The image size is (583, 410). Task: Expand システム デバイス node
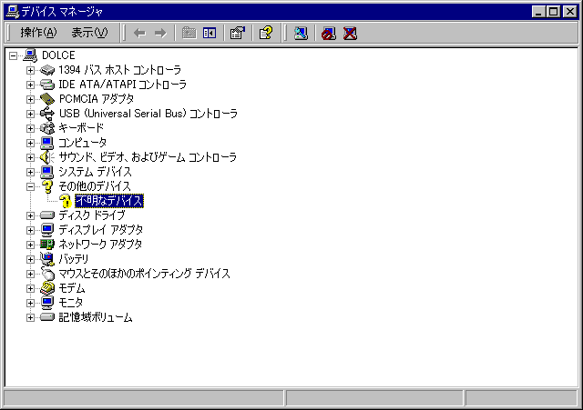[x=30, y=172]
